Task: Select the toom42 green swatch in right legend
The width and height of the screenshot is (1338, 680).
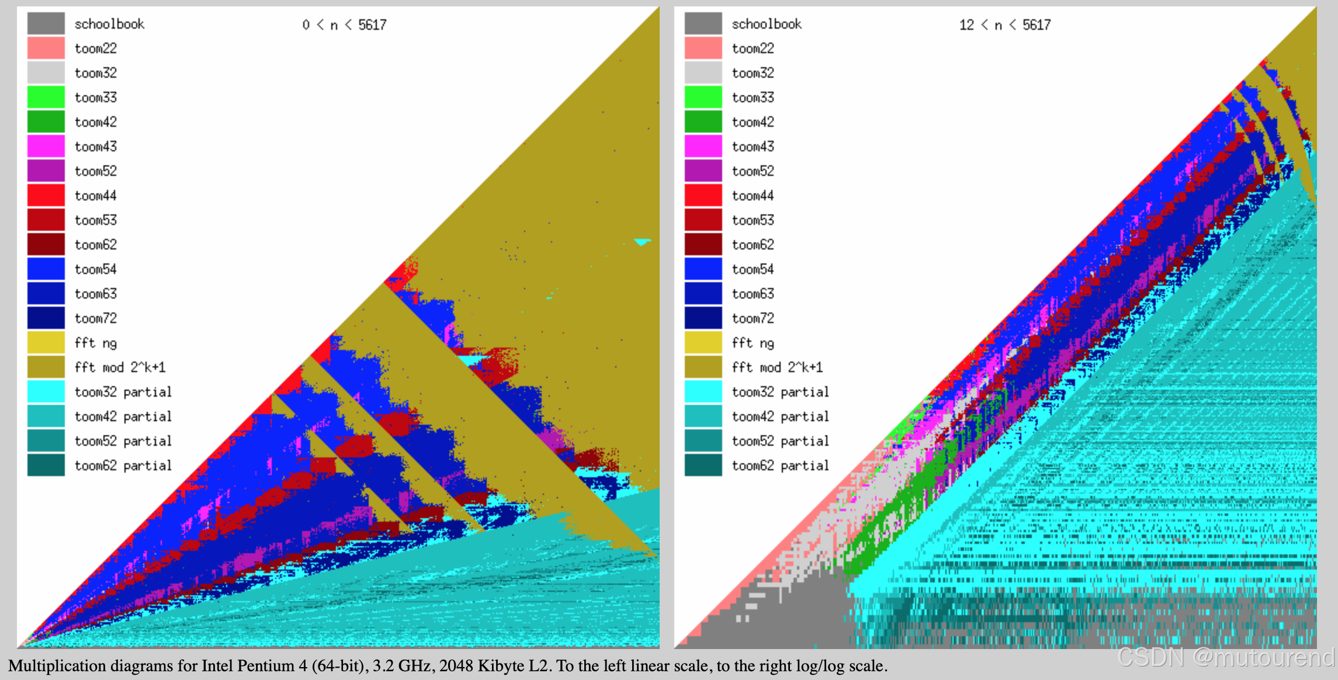Action: coord(703,122)
